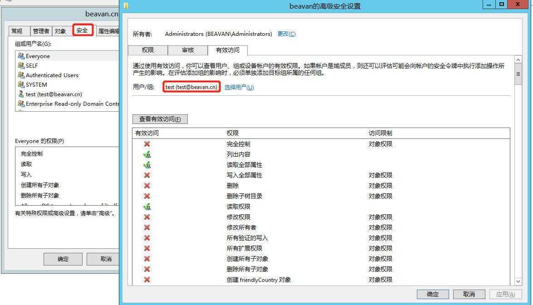Close the advanced security settings window
The width and height of the screenshot is (533, 305).
(518, 5)
